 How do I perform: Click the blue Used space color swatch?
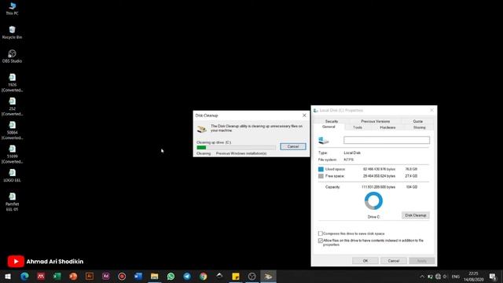tap(321, 169)
